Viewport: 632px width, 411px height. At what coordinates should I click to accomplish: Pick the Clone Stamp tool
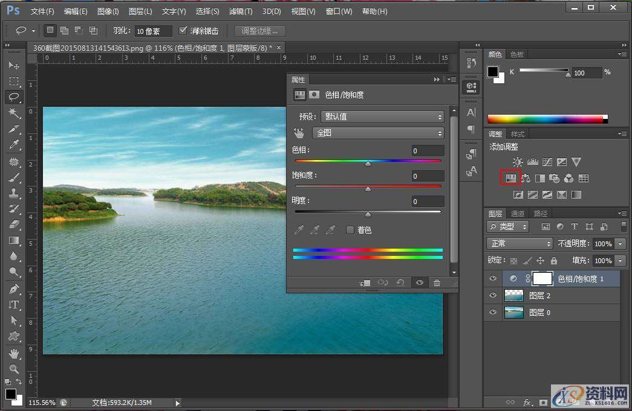(x=14, y=193)
